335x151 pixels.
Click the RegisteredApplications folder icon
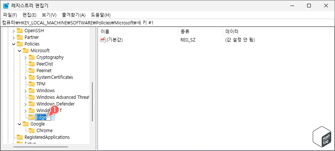point(20,137)
